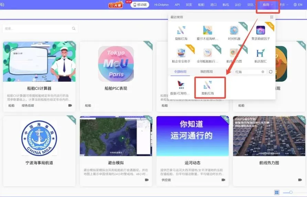
Task: Expand the 更多 dropdown menu
Action: tap(284, 5)
